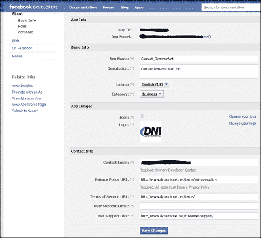Click the App Name text field

pos(199,59)
